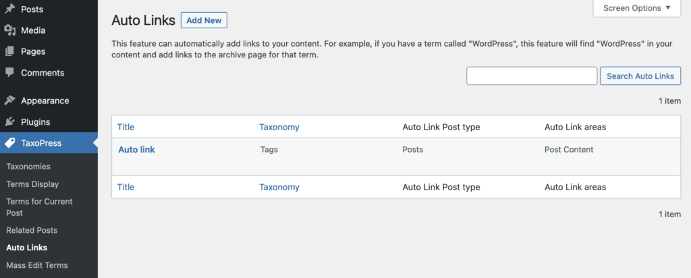Viewport: 691px width, 278px height.
Task: Click 'Auto Link areas' header column
Action: click(x=575, y=127)
